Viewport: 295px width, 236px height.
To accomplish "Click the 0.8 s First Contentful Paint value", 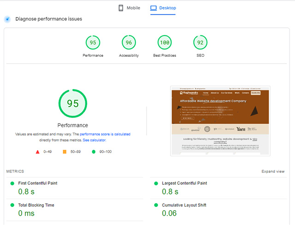I will [x=26, y=192].
